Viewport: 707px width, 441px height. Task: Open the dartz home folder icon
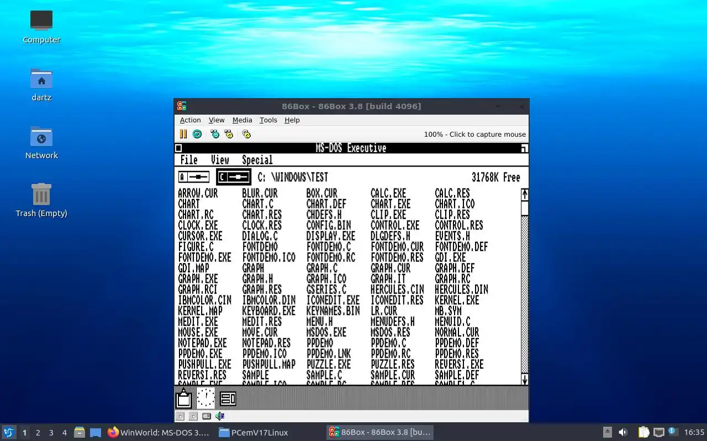(41, 84)
